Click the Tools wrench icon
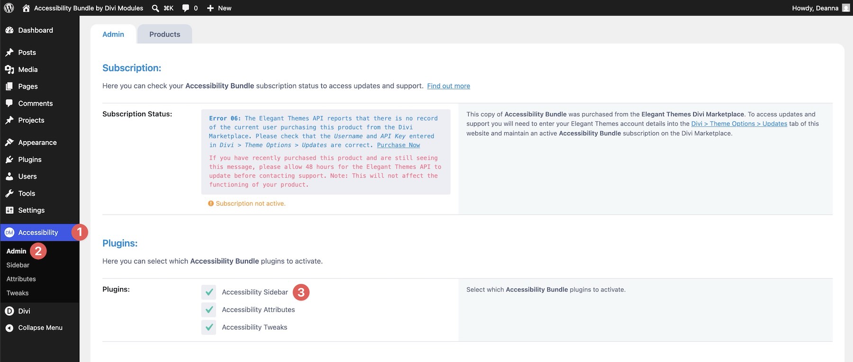The width and height of the screenshot is (853, 362). (x=9, y=193)
